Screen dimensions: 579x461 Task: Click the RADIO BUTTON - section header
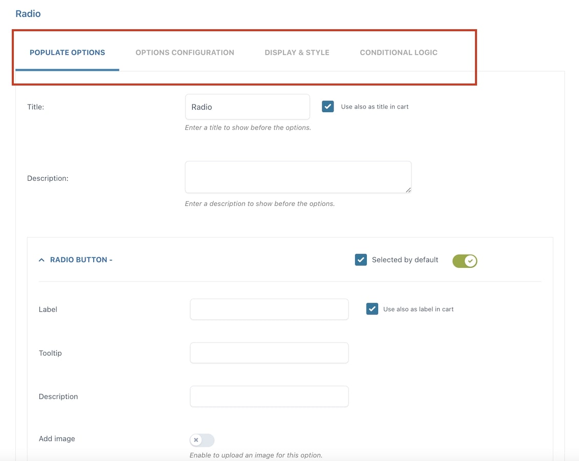point(81,260)
